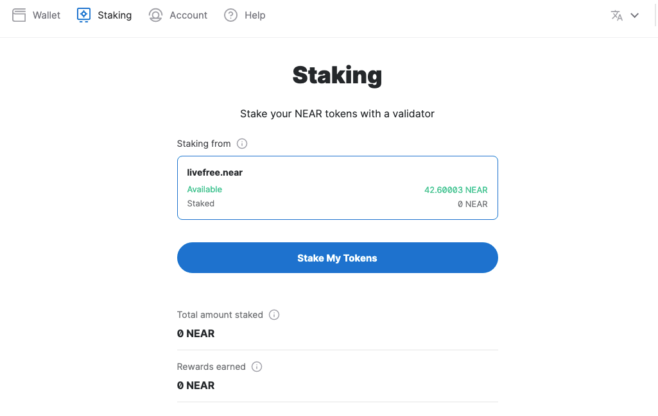Show info for Total amount staked

(x=274, y=315)
